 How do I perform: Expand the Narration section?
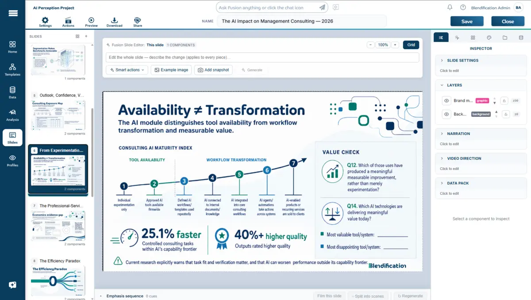(x=481, y=134)
